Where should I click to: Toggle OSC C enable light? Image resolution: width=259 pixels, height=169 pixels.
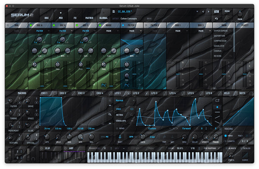[x=77, y=26]
